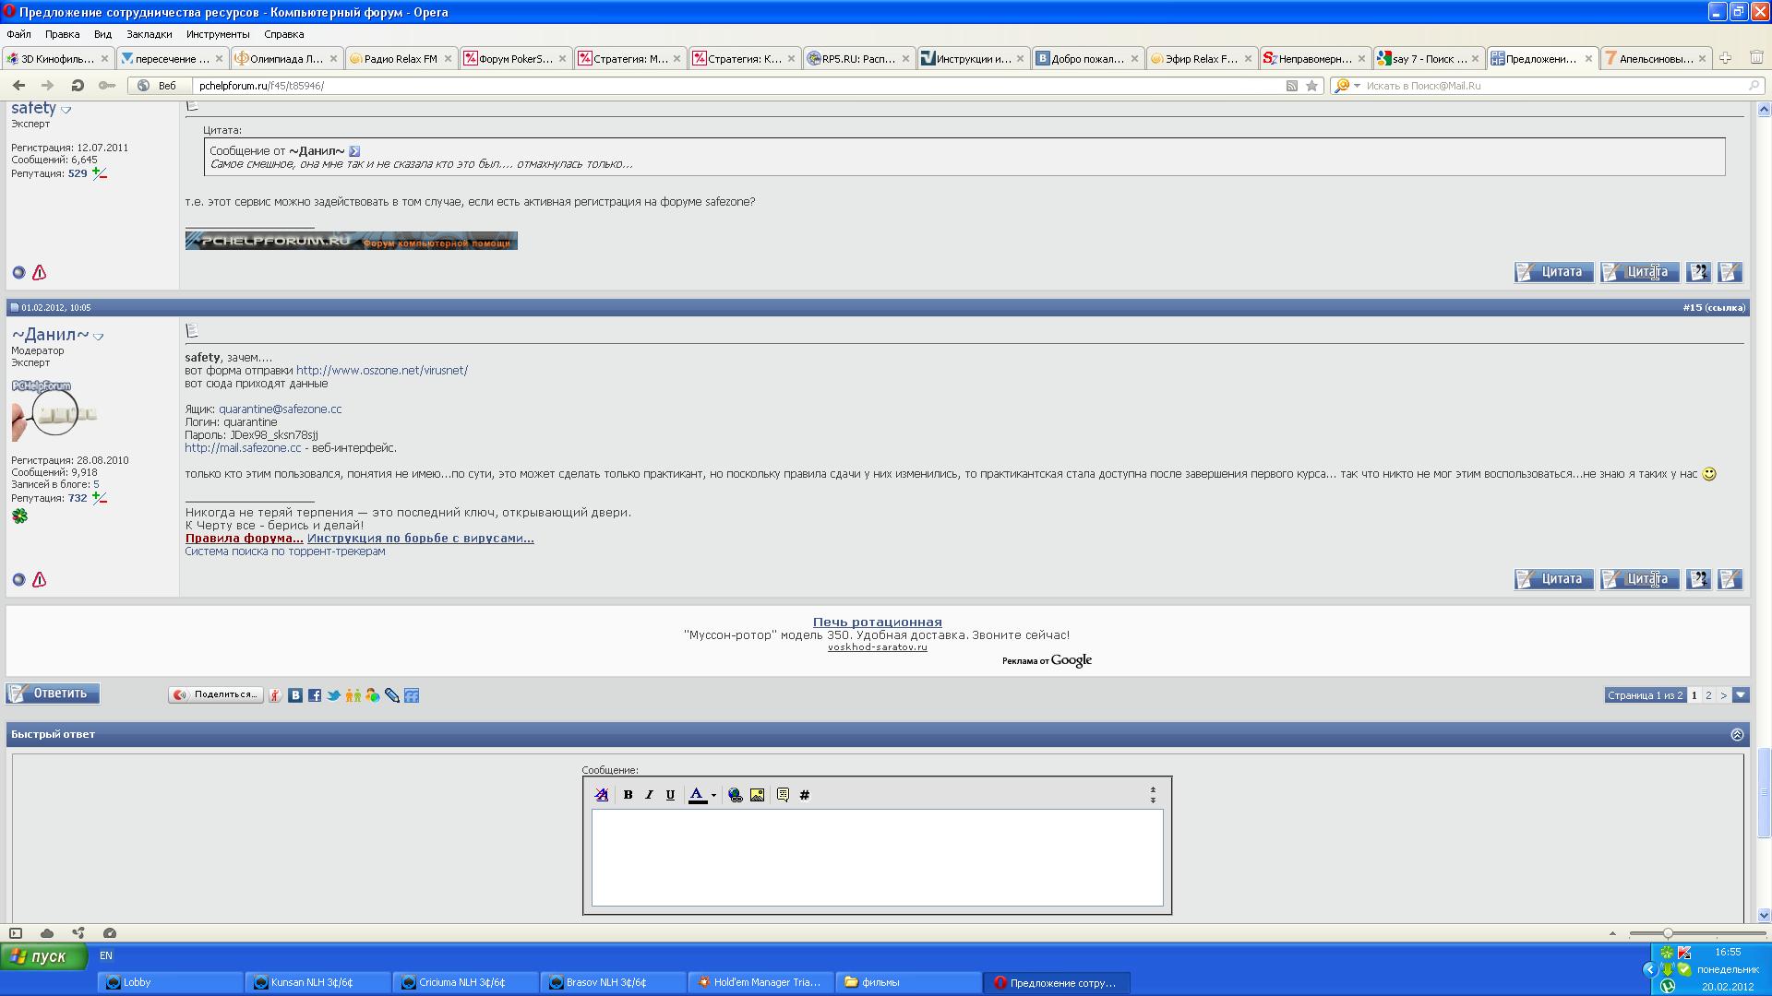Click the Ответить reply button

[53, 694]
